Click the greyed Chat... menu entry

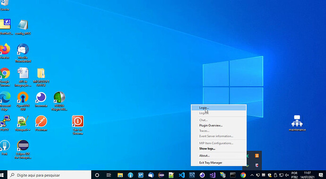pos(218,120)
